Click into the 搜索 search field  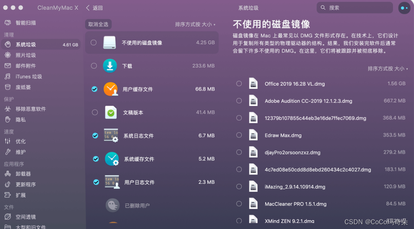(x=354, y=8)
